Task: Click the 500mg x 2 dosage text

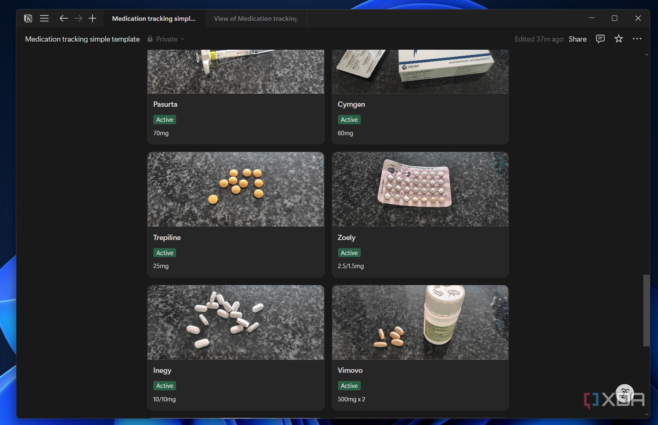Action: tap(351, 399)
